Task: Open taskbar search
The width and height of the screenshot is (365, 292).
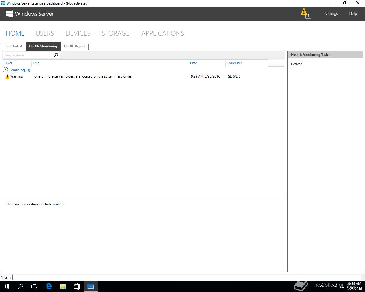Action: click(21, 286)
